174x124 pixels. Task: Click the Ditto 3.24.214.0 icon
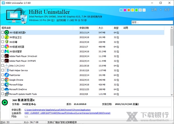point(6,65)
